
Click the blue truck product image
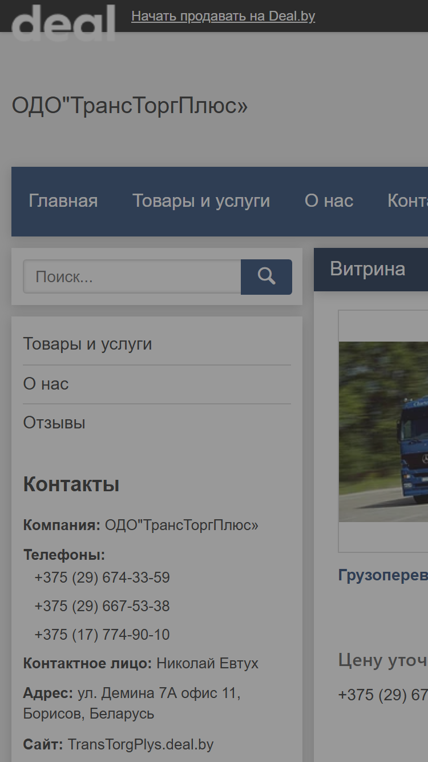383,431
